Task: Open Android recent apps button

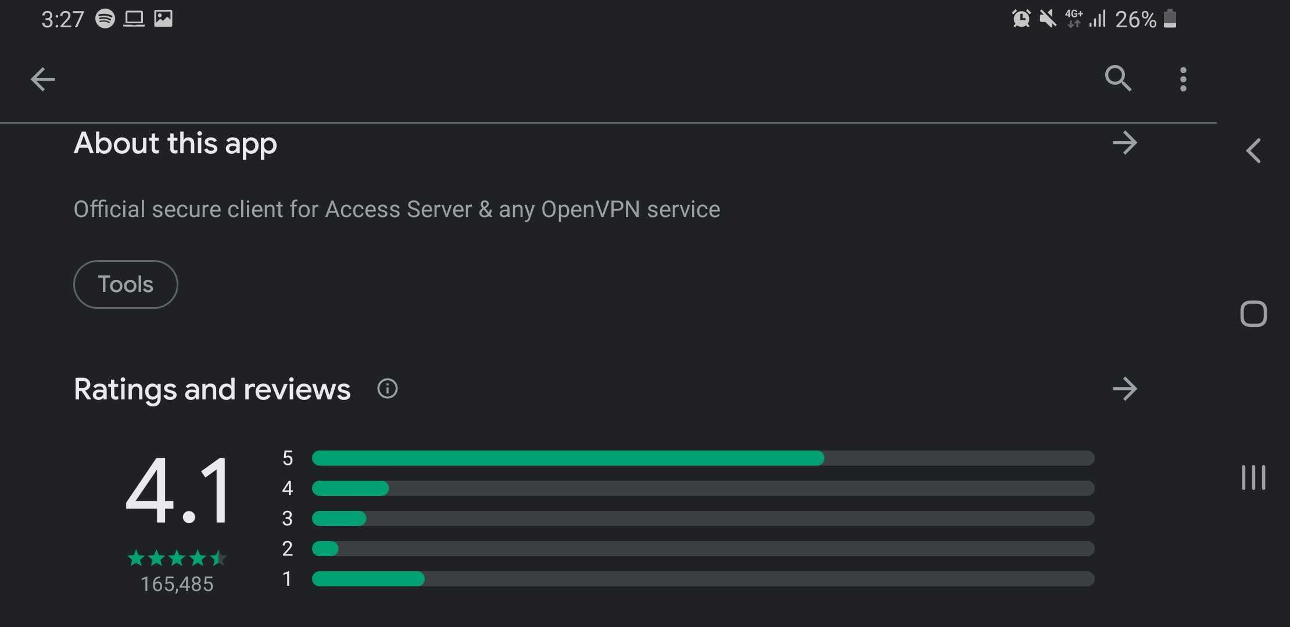Action: click(x=1253, y=477)
